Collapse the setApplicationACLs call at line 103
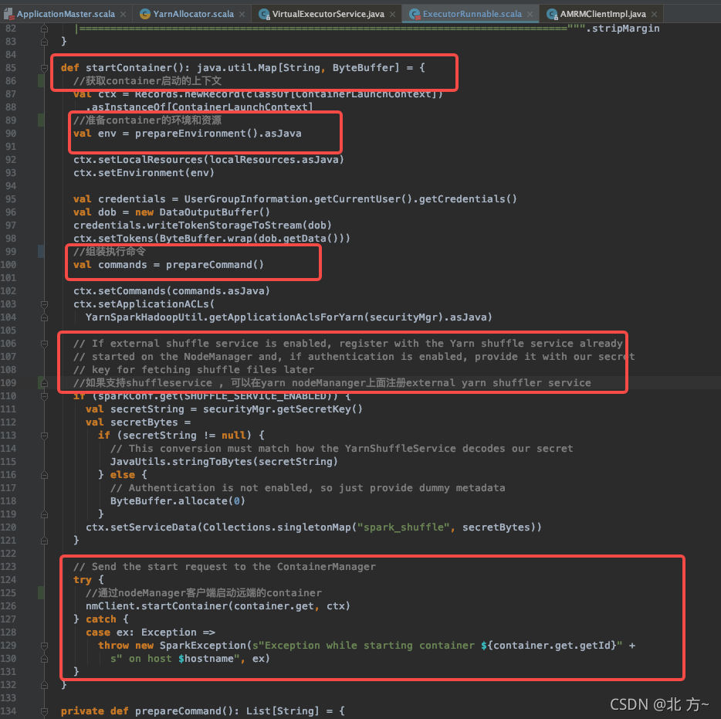721x719 pixels. (44, 304)
